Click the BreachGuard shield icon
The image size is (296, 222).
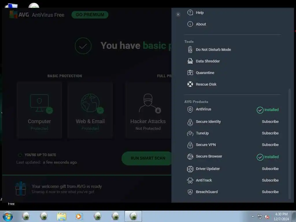pyautogui.click(x=190, y=192)
